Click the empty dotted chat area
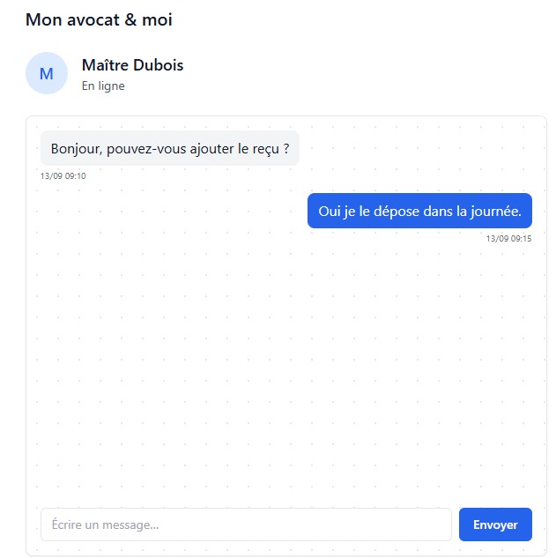This screenshot has width=556, height=558. [x=282, y=370]
